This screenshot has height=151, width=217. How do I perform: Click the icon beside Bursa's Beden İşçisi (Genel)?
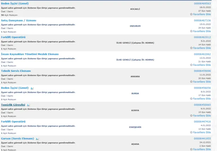[32, 88]
